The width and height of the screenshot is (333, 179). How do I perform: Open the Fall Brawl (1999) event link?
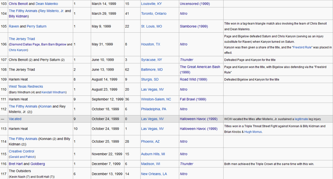coord(193,99)
